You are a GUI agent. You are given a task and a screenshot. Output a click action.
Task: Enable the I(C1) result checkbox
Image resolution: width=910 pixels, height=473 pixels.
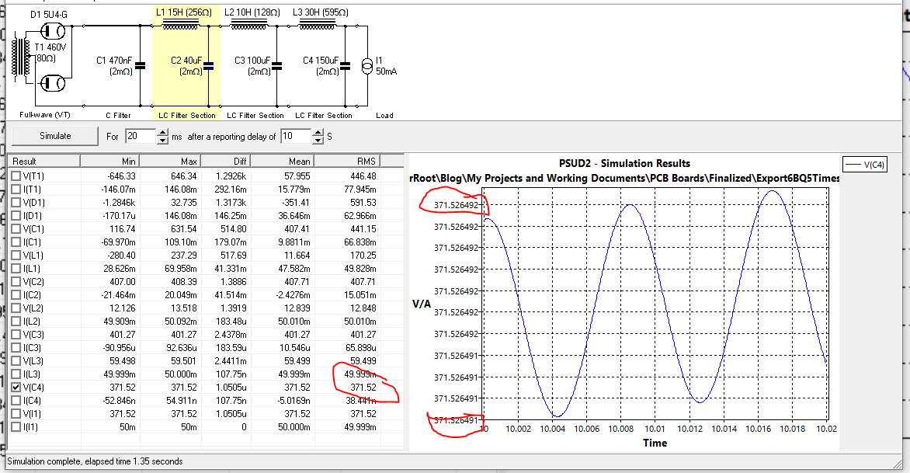[x=16, y=242]
